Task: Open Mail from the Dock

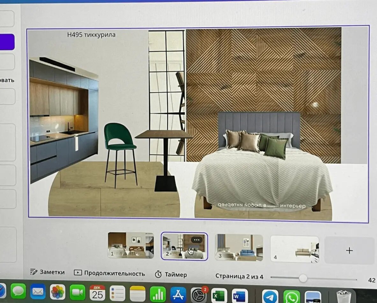Action: pos(38,292)
